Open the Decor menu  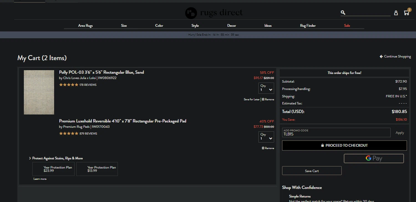(x=232, y=25)
